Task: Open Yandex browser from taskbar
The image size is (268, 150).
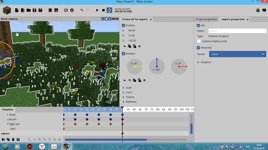Action: click(x=42, y=146)
